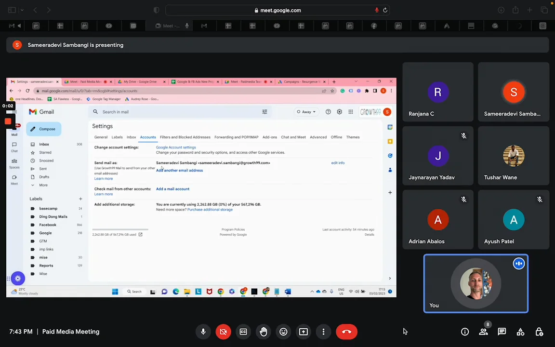Open Google Account settings link
The height and width of the screenshot is (347, 555).
point(176,147)
